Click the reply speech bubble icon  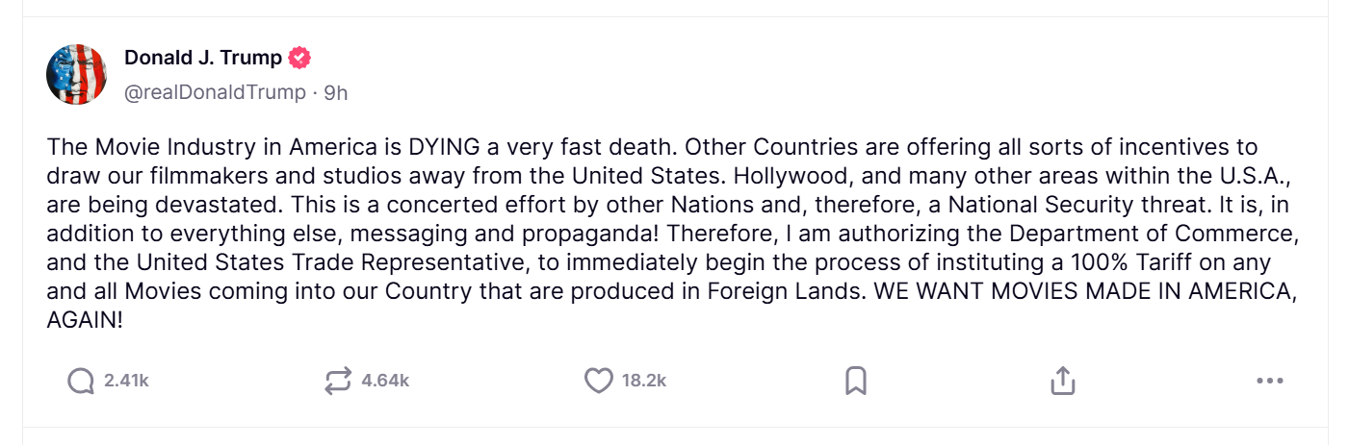[x=81, y=382]
